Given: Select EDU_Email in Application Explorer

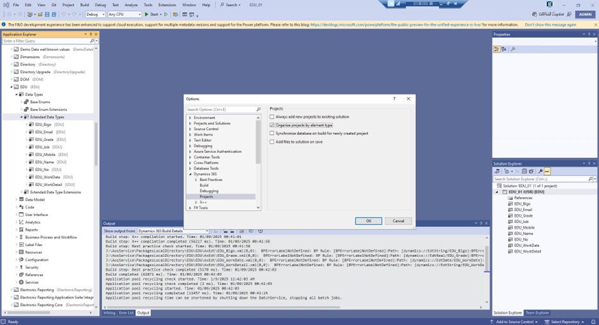Looking at the screenshot, I should [x=44, y=132].
